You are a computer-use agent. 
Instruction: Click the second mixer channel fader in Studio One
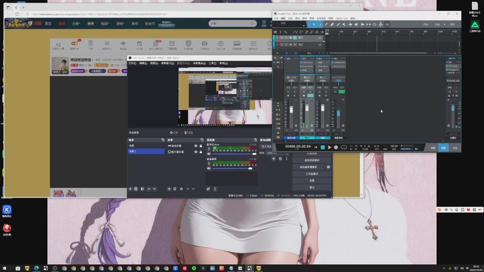pyautogui.click(x=307, y=109)
